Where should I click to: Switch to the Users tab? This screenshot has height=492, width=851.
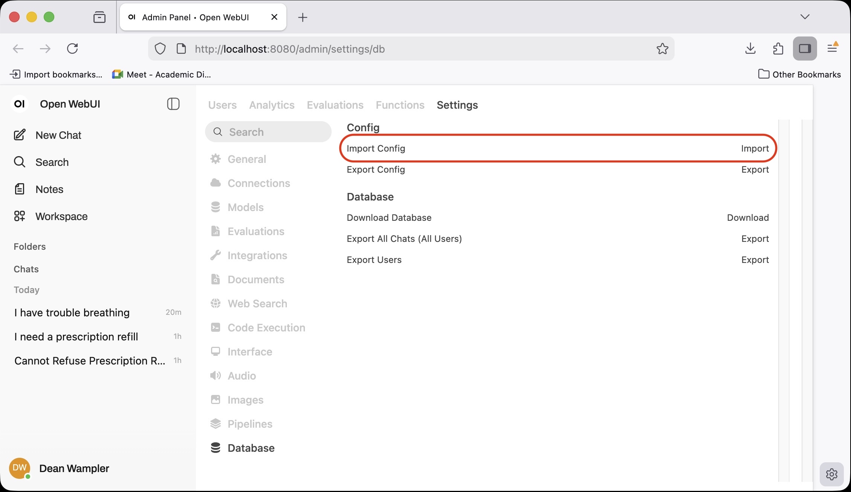tap(222, 105)
